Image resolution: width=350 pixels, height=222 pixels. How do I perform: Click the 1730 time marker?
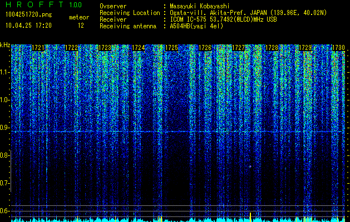(339, 48)
